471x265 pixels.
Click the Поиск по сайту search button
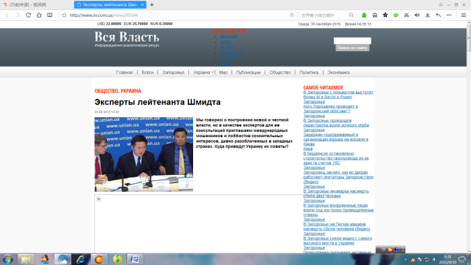(353, 48)
